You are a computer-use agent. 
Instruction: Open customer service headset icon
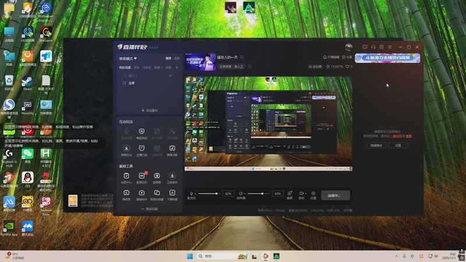pos(373,47)
